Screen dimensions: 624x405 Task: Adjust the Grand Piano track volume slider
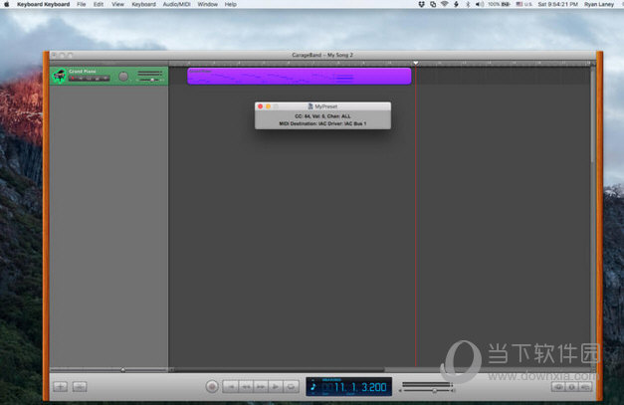coord(150,80)
